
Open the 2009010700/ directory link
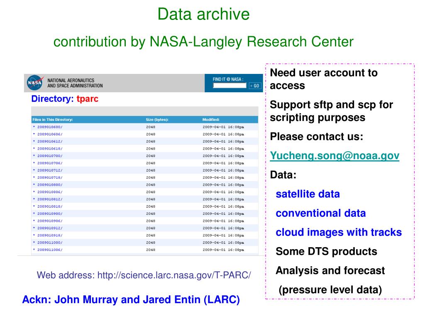click(50, 156)
